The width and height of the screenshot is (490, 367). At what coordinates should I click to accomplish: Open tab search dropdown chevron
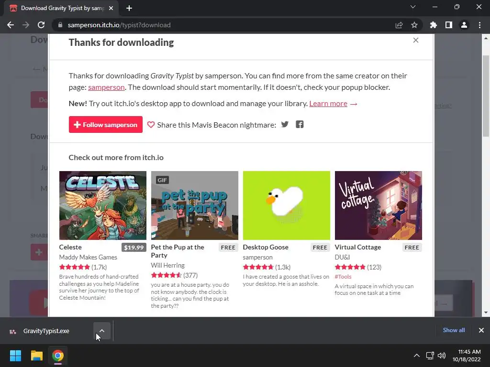click(413, 7)
